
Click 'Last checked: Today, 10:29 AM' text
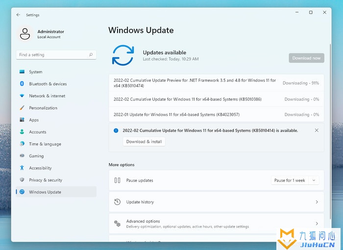coord(171,59)
